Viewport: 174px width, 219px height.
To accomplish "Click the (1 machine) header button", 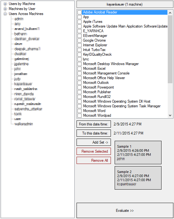I will point(125,4).
